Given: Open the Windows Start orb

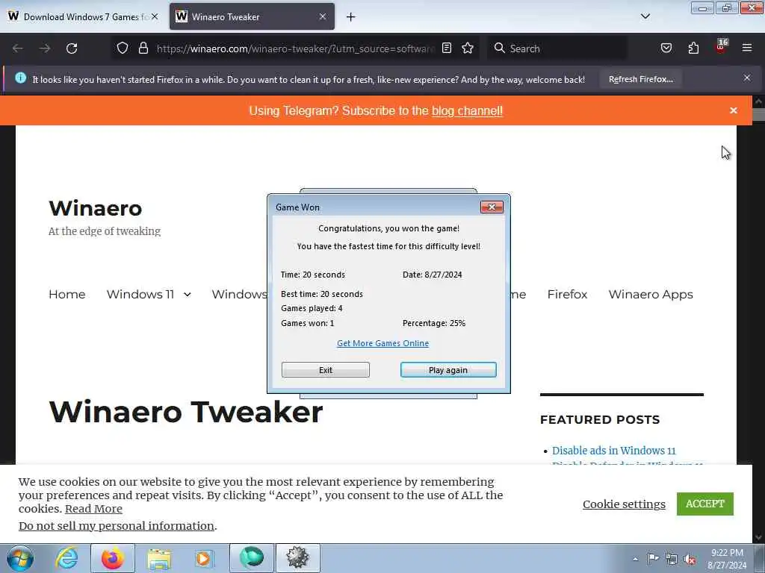Looking at the screenshot, I should point(20,559).
